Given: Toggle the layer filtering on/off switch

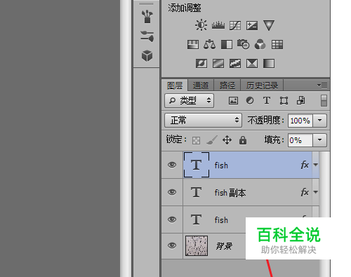Looking at the screenshot, I should point(324,101).
